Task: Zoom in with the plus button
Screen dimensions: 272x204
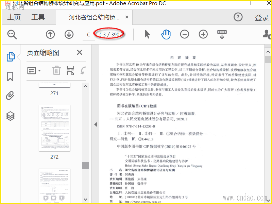Action: (203, 34)
